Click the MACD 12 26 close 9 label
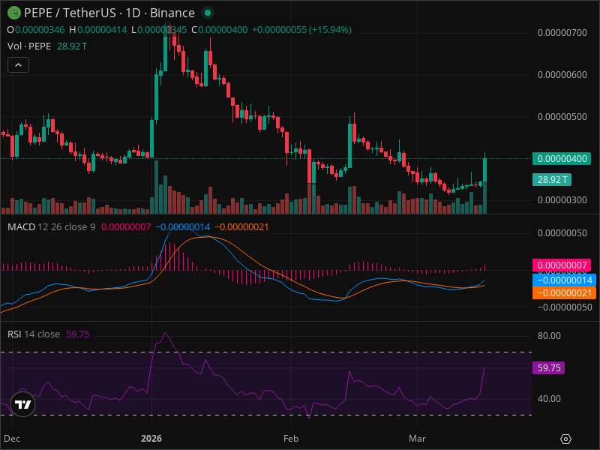 pos(51,227)
